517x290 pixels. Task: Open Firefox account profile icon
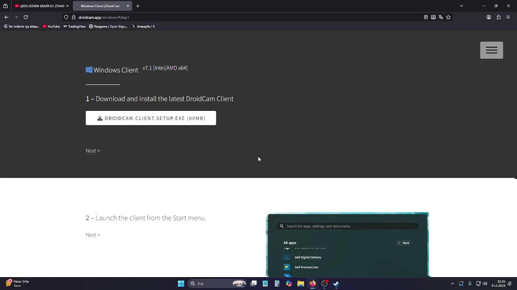point(489,17)
